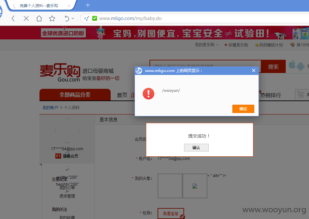Click the green security check icon
This screenshot has height=219, width=309.
[x=94, y=18]
